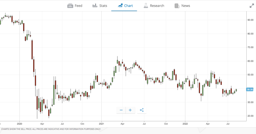Share the chart via share icon
This screenshot has height=134, width=256.
(x=142, y=110)
